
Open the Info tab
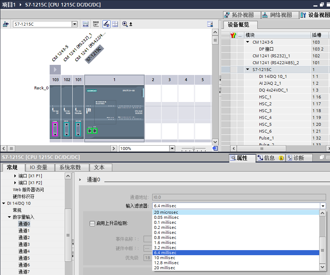[x=270, y=158]
